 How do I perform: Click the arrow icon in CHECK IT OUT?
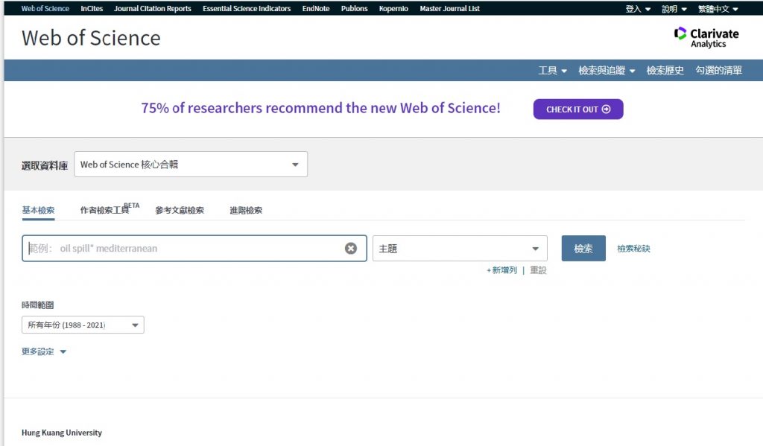pos(606,109)
